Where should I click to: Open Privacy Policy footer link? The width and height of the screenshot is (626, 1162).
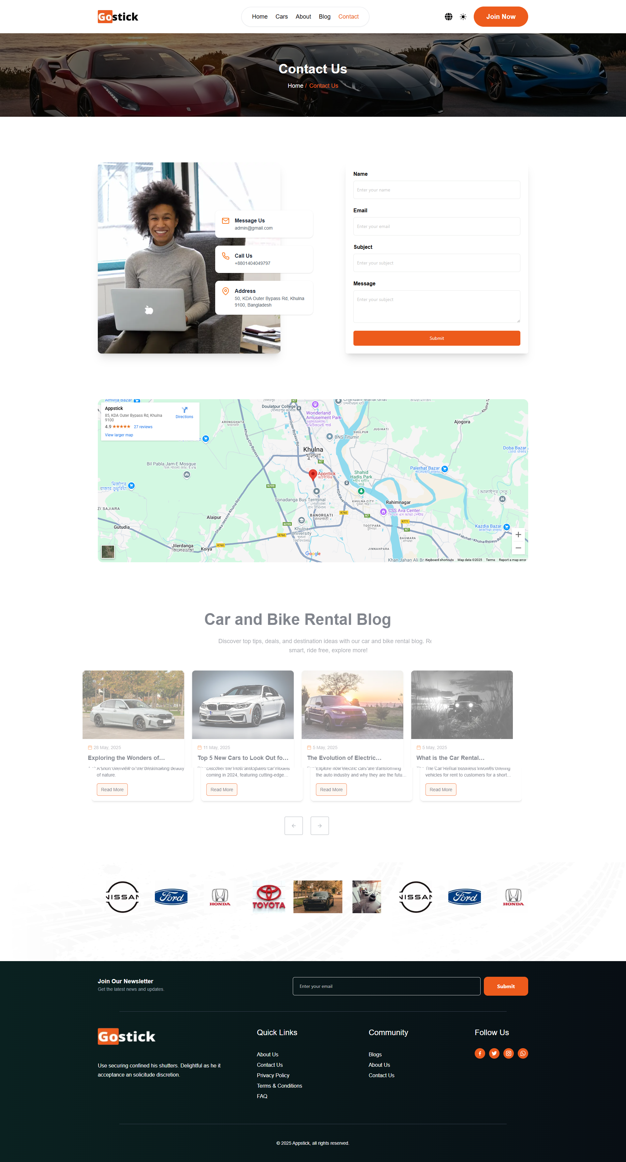tap(273, 1075)
